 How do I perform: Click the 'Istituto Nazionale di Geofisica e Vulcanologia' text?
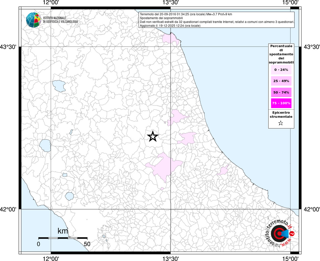click(x=60, y=20)
